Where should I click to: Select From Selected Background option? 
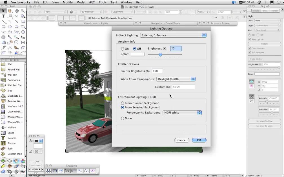pyautogui.click(x=123, y=107)
